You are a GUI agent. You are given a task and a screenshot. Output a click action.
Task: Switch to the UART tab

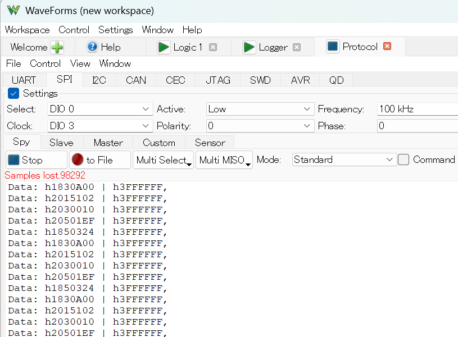click(x=24, y=80)
